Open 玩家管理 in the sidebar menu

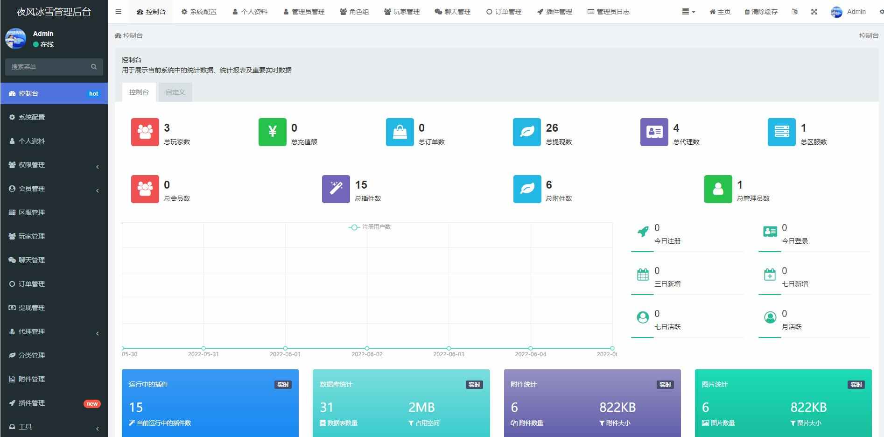coord(54,236)
